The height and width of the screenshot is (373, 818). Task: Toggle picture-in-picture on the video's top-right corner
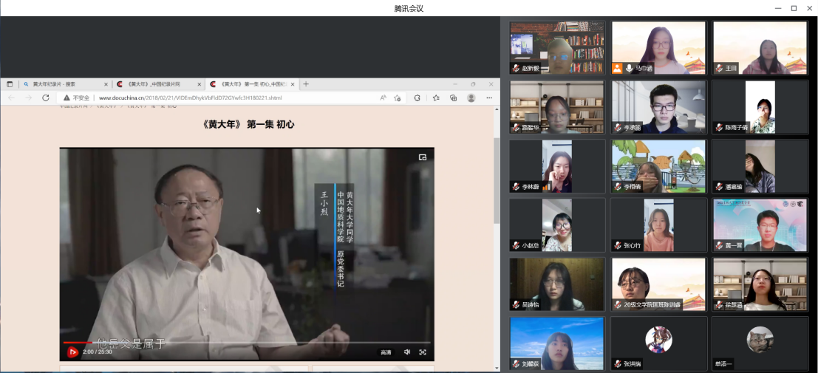pos(423,157)
